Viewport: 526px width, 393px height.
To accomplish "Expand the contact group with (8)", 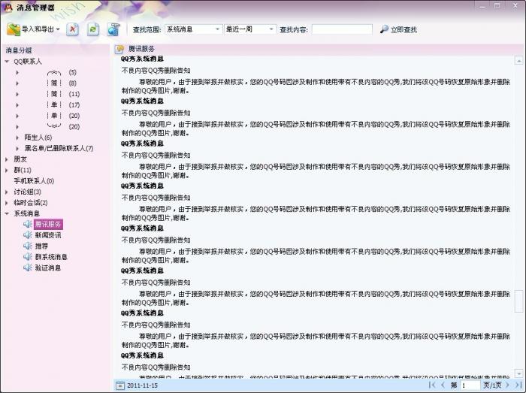I will pyautogui.click(x=17, y=83).
